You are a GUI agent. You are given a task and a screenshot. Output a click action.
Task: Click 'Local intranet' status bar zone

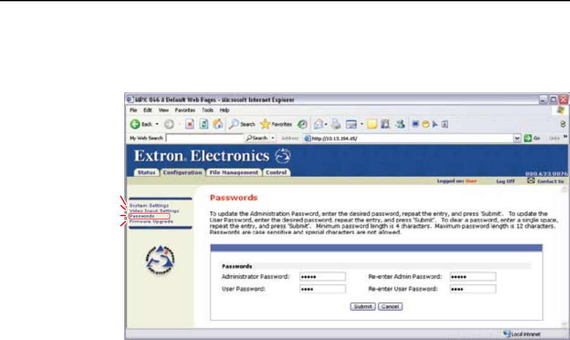[522, 334]
